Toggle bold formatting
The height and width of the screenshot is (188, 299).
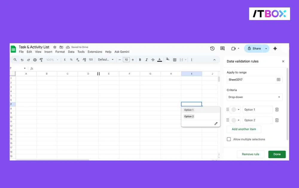pyautogui.click(x=140, y=60)
